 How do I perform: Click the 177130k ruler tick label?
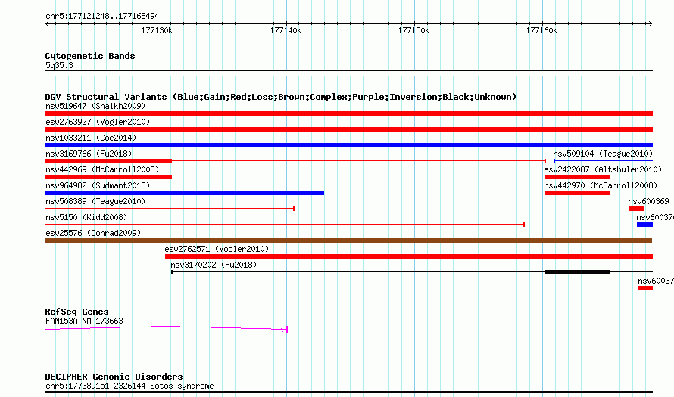[x=157, y=30]
